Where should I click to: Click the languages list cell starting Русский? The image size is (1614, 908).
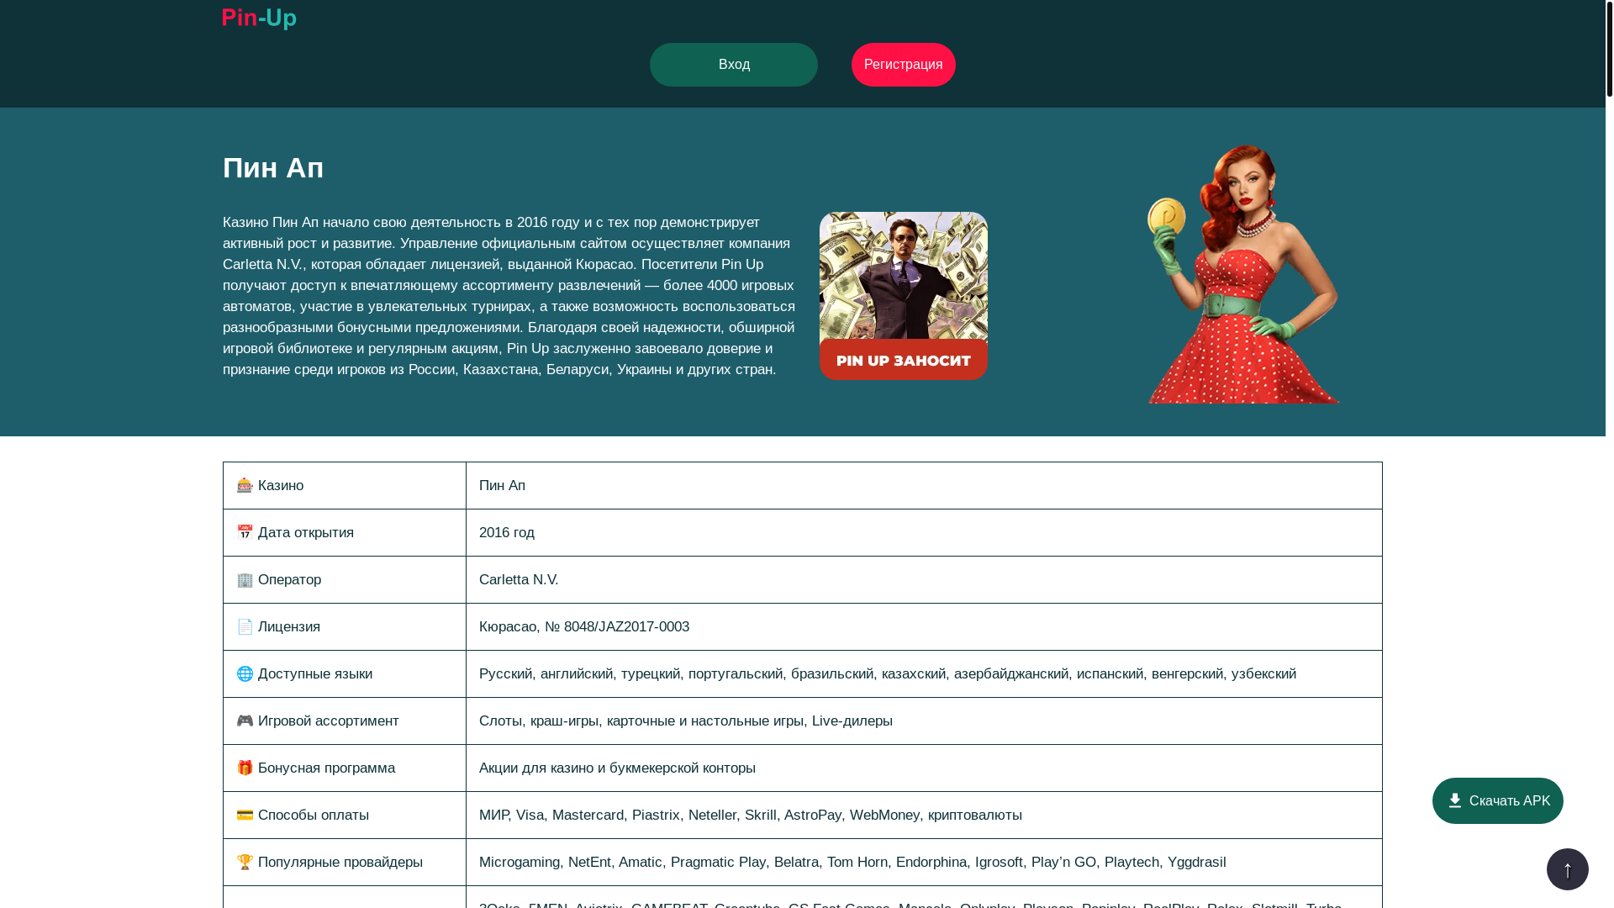point(924,673)
